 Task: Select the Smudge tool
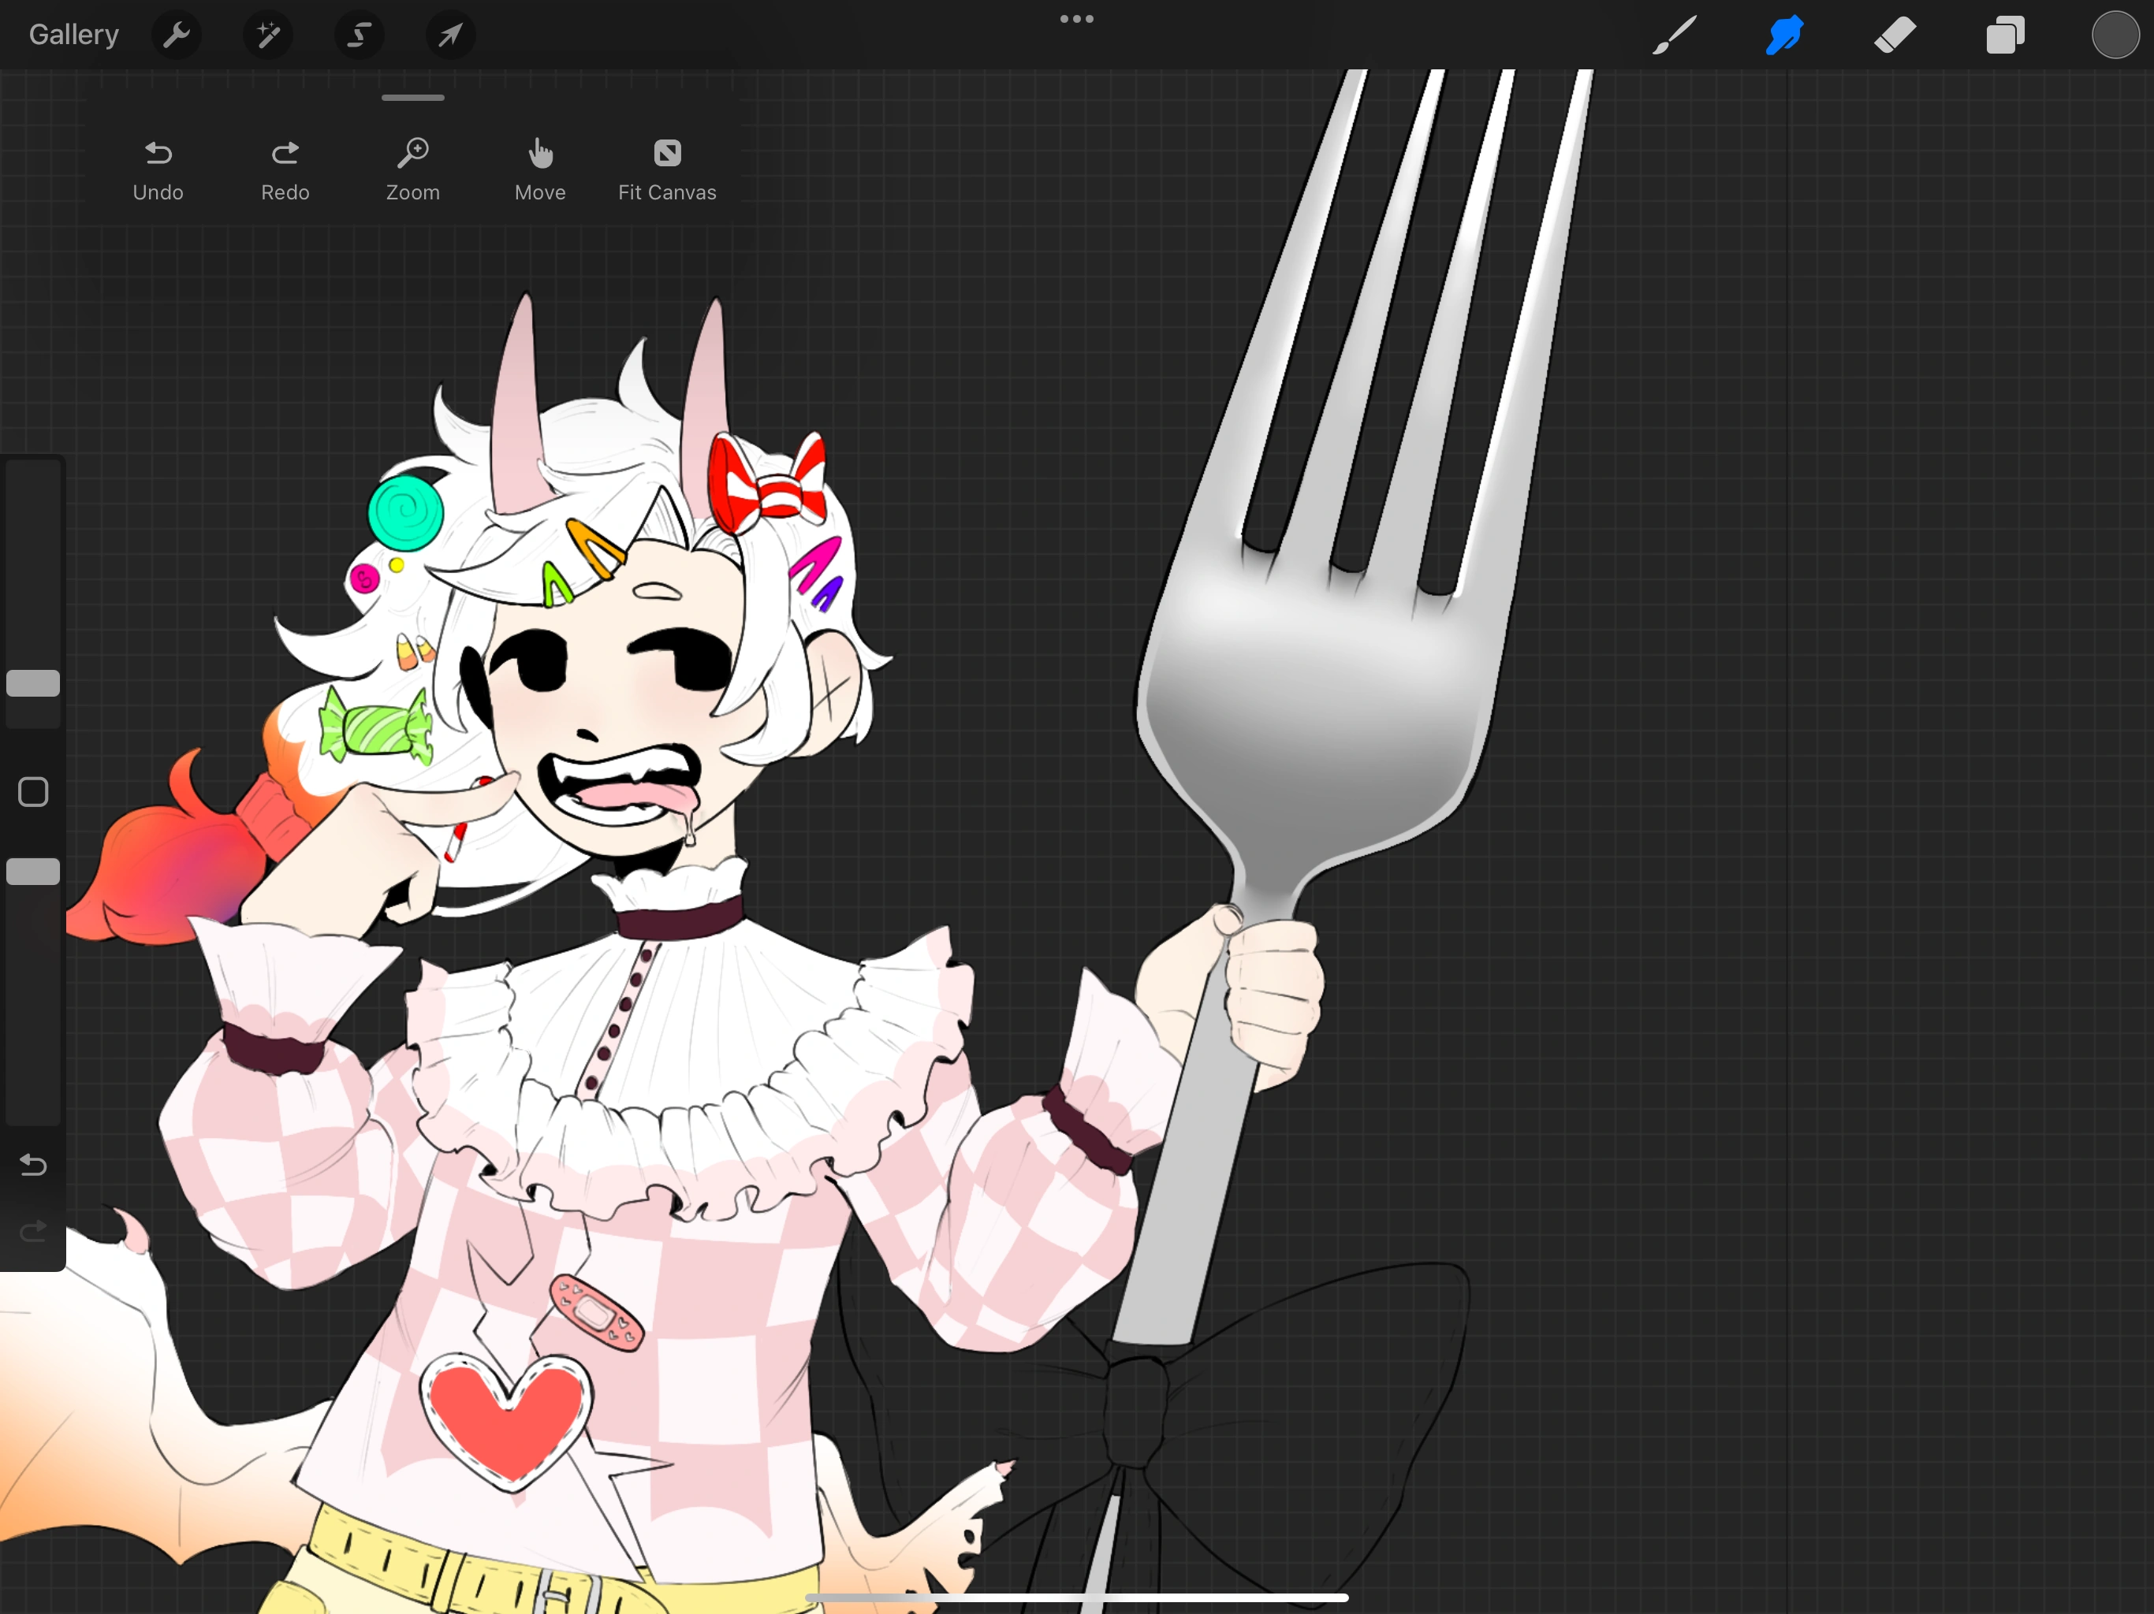[x=1783, y=35]
